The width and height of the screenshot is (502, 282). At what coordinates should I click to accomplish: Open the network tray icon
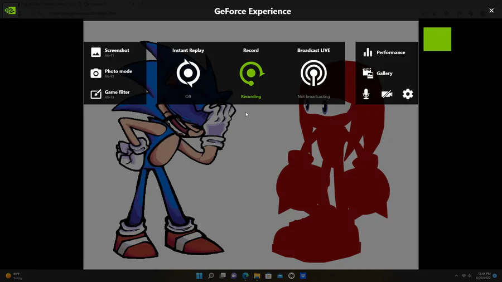[x=464, y=276]
